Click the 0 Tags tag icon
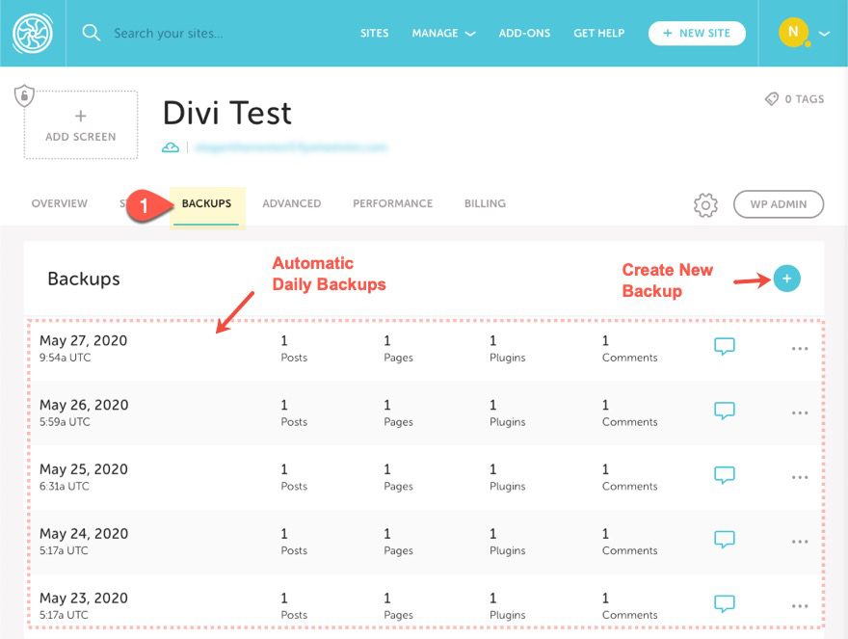 (772, 98)
